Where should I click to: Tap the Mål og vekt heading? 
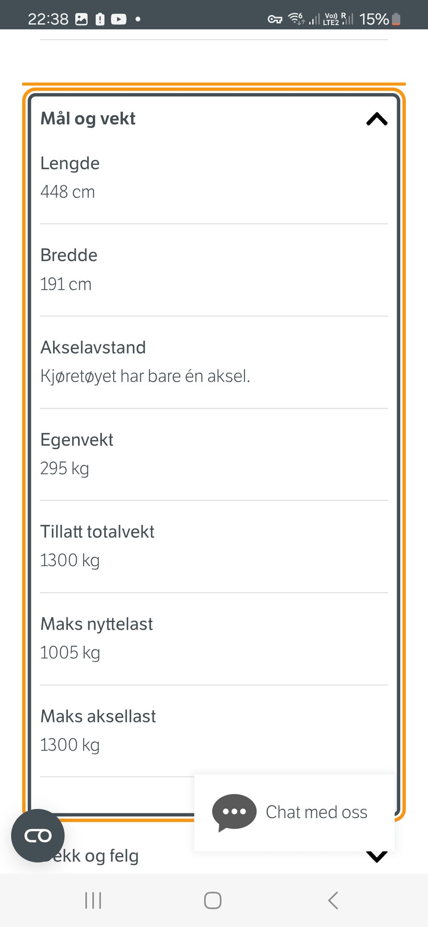click(x=88, y=119)
